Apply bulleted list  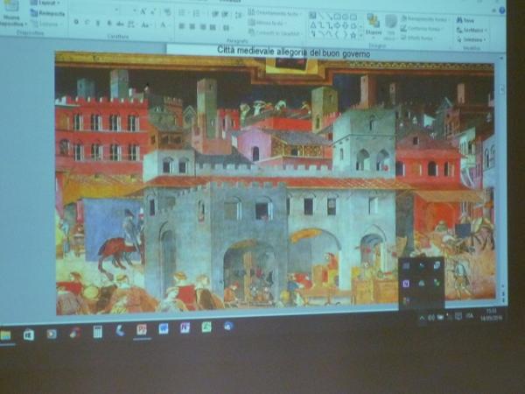[x=182, y=13]
